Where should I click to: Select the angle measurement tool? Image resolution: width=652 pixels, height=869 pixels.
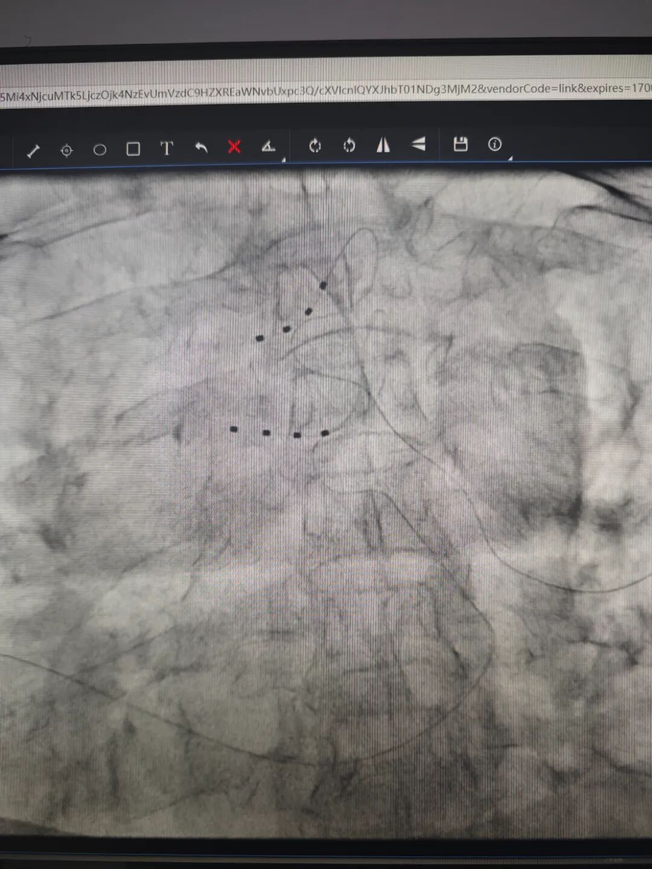coord(268,146)
